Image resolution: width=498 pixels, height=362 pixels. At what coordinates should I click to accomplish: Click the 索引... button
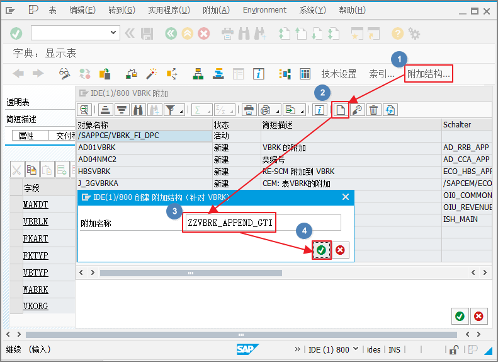click(x=382, y=74)
